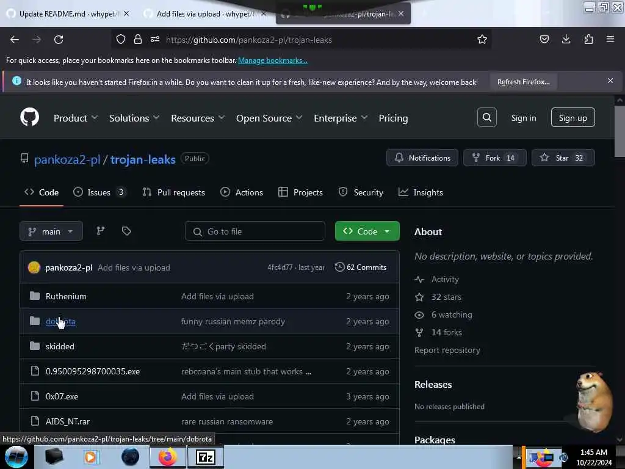Open the Projects tab
Screen dimensions: 625x469
[x=300, y=192]
